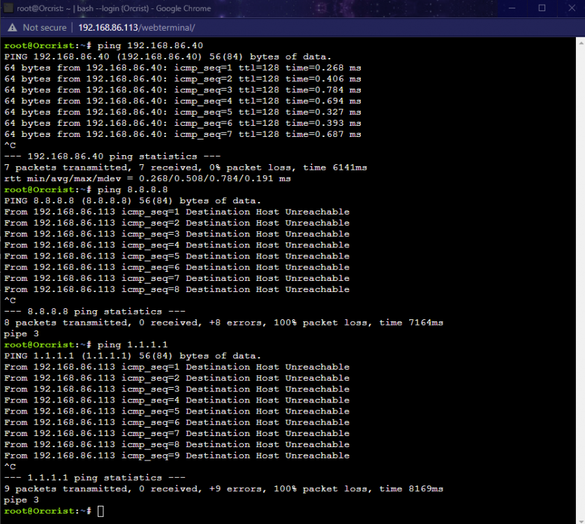Click 'PING 8.8.8.8 (8.8.8.8)' line
Viewport: 585px width, 524px height.
click(x=133, y=201)
